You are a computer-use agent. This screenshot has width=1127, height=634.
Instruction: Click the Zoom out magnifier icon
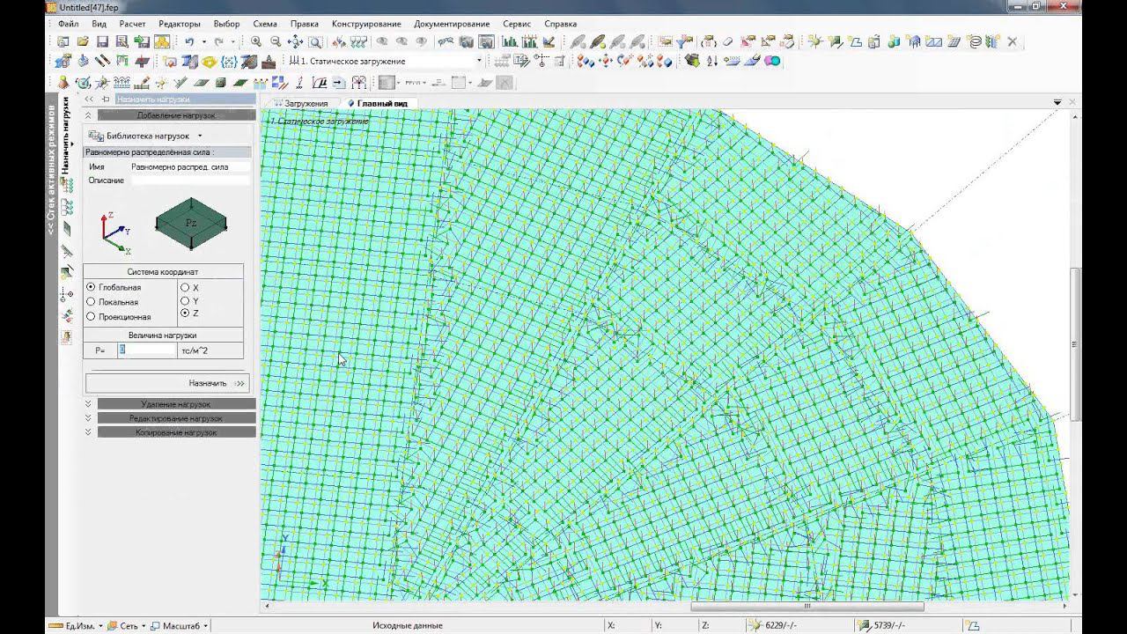[276, 41]
